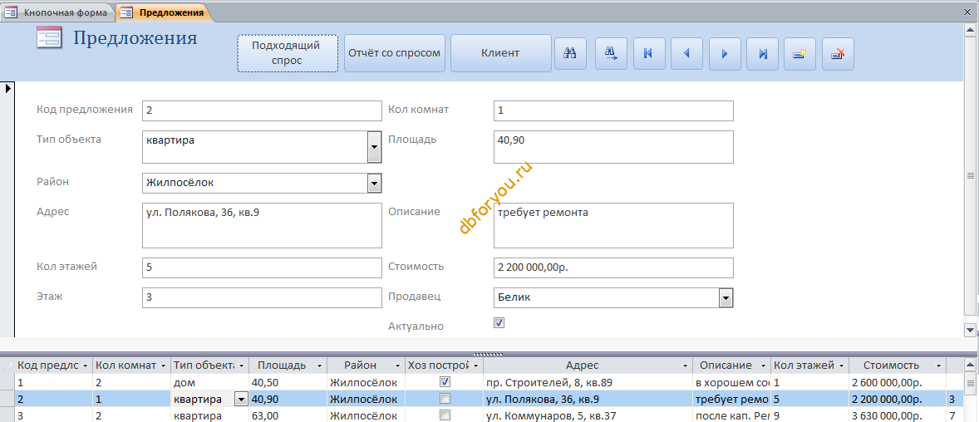This screenshot has height=422, width=979.
Task: Click the Стоимость field
Action: (613, 267)
